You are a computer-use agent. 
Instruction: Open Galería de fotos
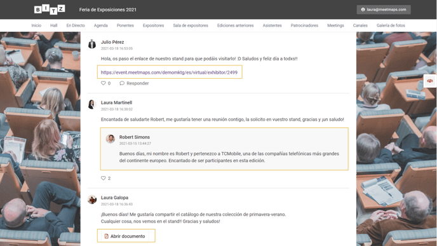point(391,25)
